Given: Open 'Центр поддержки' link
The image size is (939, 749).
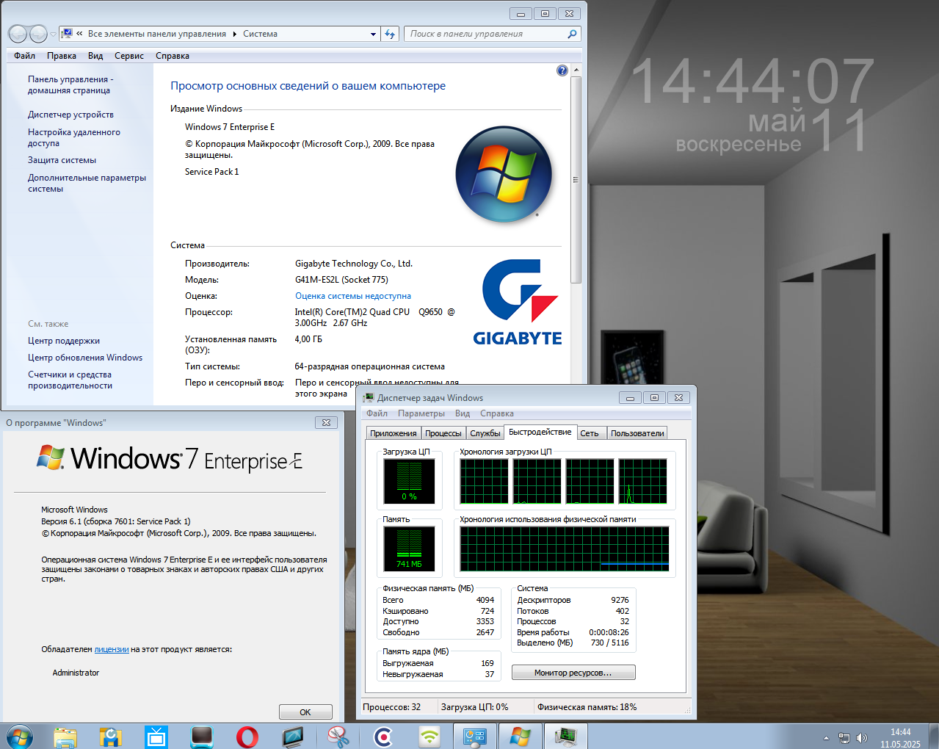Looking at the screenshot, I should click(64, 341).
